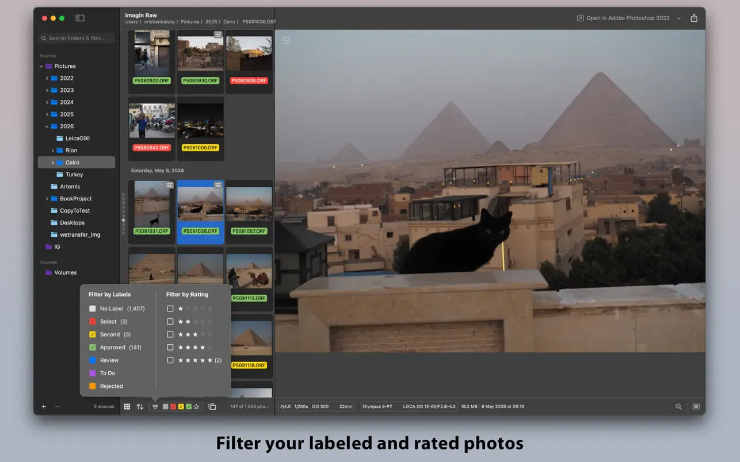The width and height of the screenshot is (740, 462).
Task: Click the IG folder icon
Action: [49, 247]
